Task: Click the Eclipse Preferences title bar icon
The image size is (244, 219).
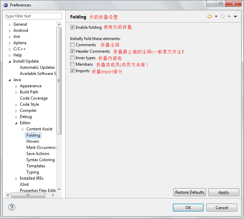Action: coord(5,5)
